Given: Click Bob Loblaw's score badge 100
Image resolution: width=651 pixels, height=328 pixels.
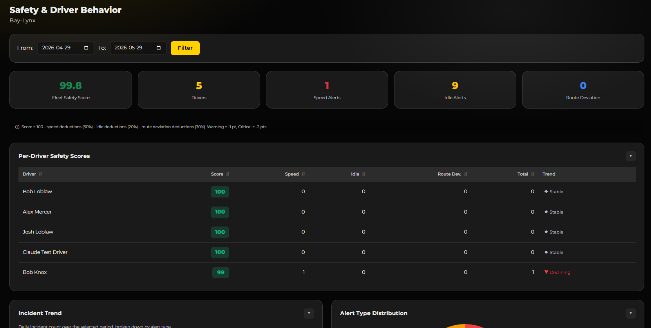Looking at the screenshot, I should pos(220,192).
